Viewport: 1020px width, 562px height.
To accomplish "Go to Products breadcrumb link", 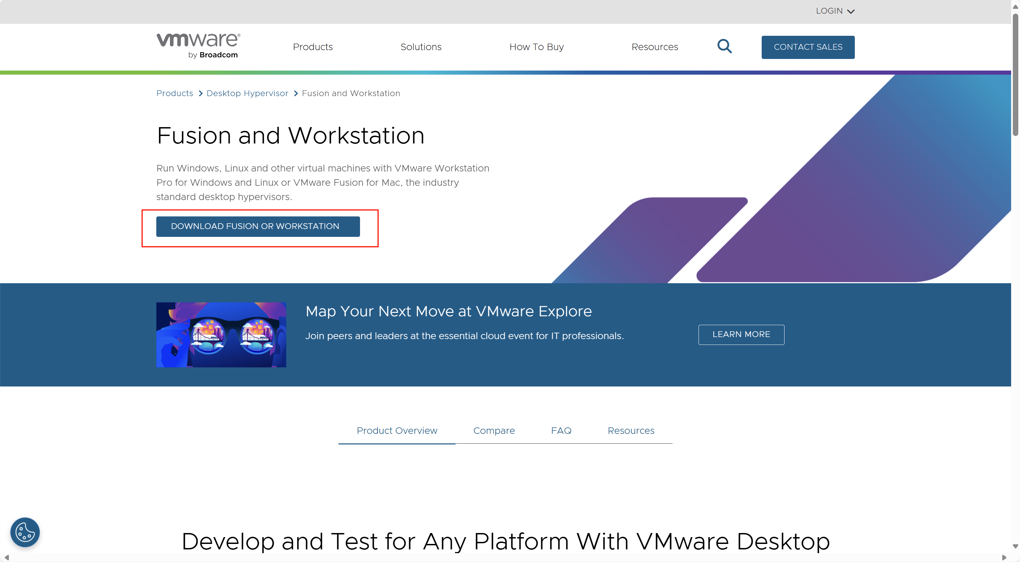I will 175,93.
